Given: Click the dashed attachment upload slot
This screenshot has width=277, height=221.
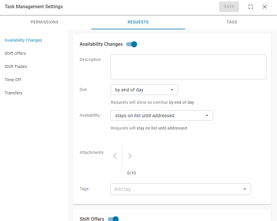Looking at the screenshot, I should (123, 156).
